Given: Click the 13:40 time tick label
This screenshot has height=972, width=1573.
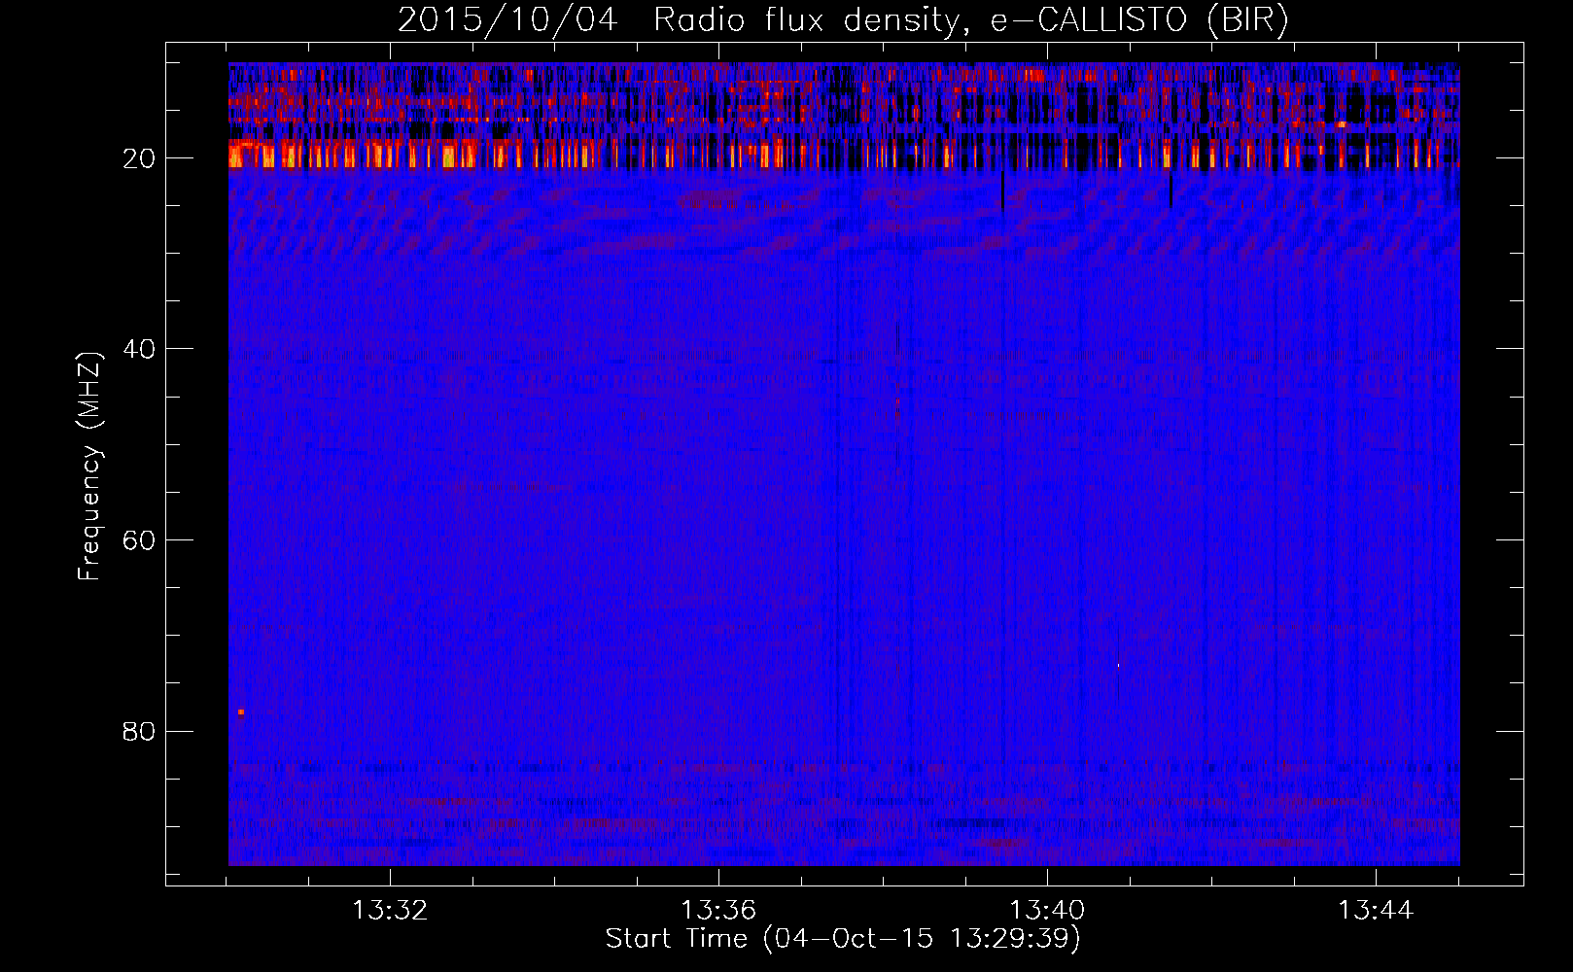Looking at the screenshot, I should pos(1047,911).
